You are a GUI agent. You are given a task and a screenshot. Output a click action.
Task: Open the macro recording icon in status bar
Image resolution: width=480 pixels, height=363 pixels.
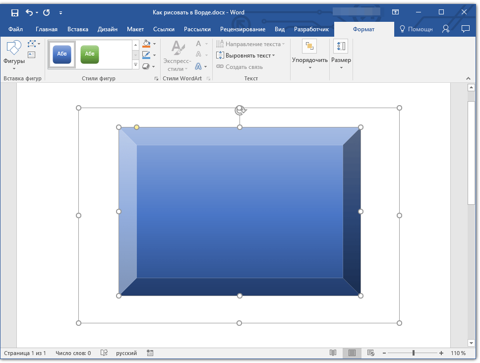(x=150, y=353)
